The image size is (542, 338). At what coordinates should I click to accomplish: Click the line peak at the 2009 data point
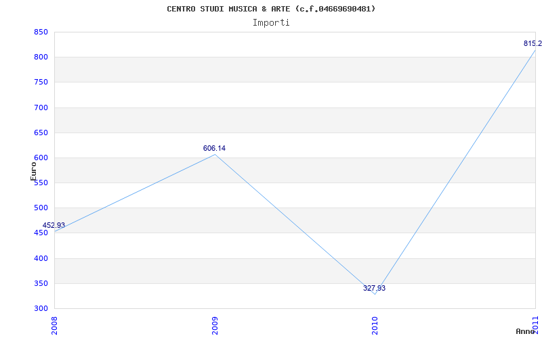pos(215,155)
